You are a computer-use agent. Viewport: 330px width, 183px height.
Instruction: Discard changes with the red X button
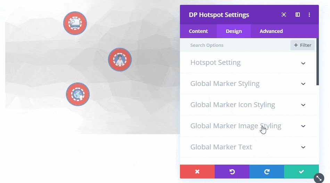(197, 172)
